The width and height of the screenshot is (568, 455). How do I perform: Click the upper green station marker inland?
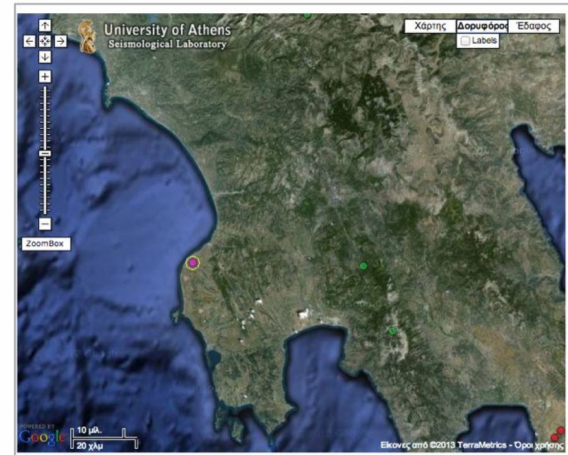click(x=363, y=265)
